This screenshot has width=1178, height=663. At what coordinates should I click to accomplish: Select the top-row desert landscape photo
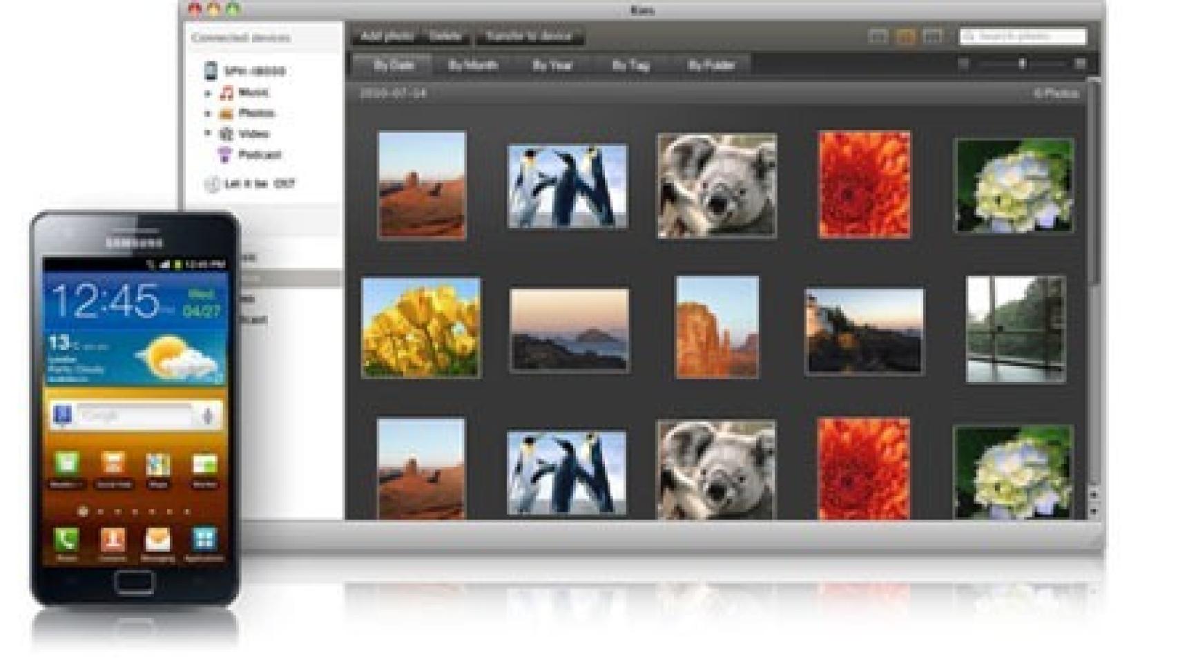(x=422, y=185)
